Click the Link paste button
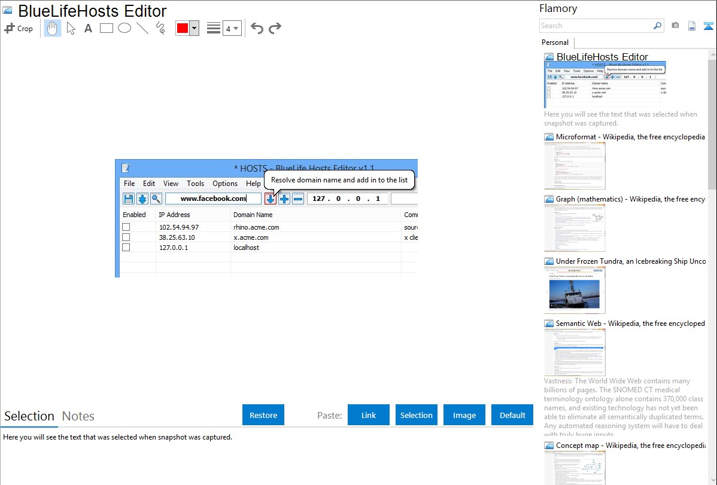 (x=369, y=415)
